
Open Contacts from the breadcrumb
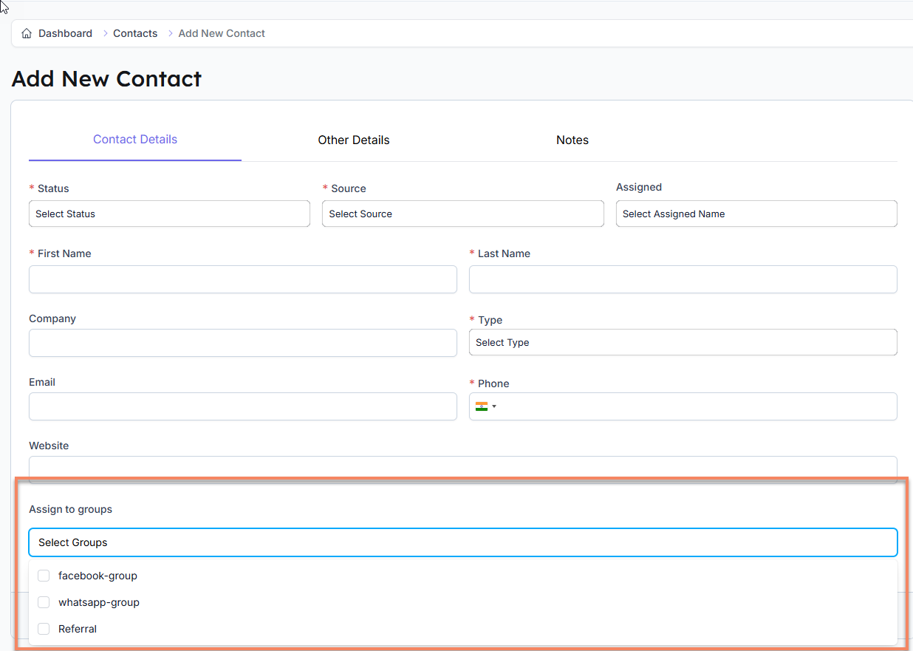[x=135, y=33]
